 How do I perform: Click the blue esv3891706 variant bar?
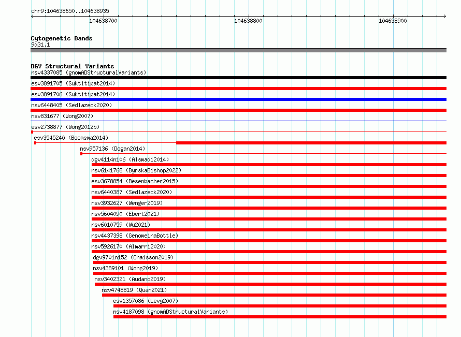coord(238,99)
